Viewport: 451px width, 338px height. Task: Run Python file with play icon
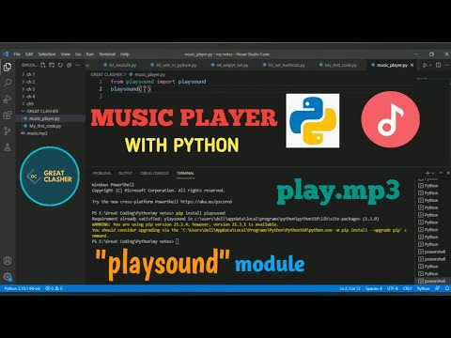[x=425, y=65]
